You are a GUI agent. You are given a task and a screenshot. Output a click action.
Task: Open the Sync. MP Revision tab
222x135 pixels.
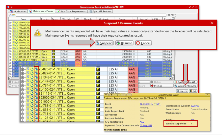100,11
